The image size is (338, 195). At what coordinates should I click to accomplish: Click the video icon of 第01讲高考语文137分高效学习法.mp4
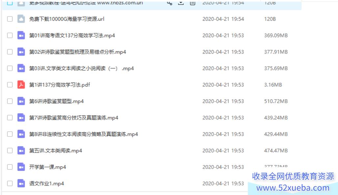tap(21, 36)
